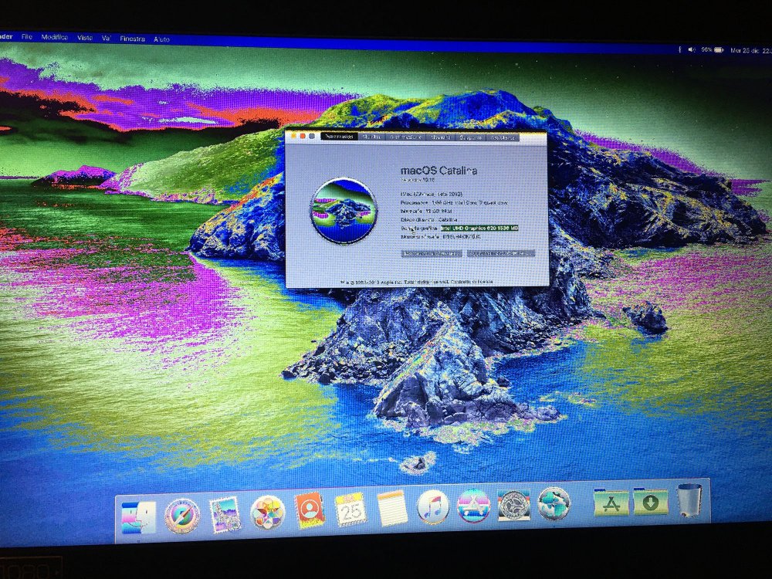Launch Notes app from dock

[392, 508]
